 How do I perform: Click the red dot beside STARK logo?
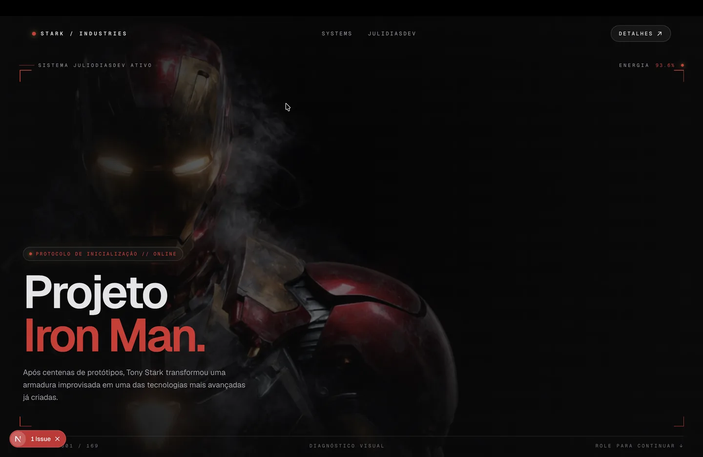(x=34, y=34)
